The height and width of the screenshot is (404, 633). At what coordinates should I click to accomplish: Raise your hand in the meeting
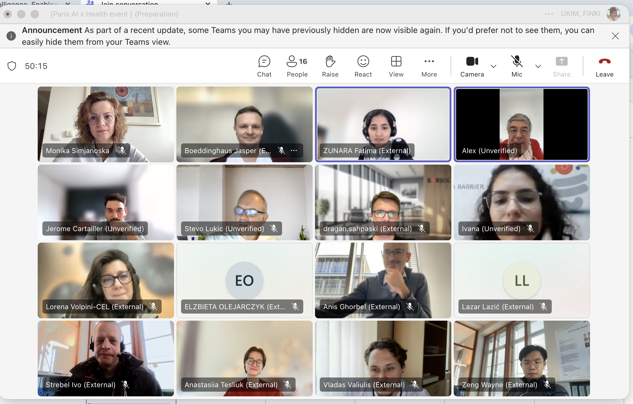point(330,66)
